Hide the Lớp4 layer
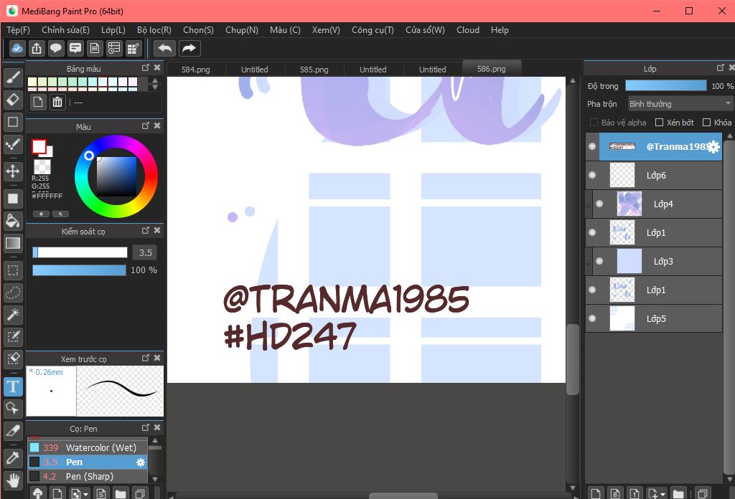This screenshot has width=735, height=499. point(599,204)
